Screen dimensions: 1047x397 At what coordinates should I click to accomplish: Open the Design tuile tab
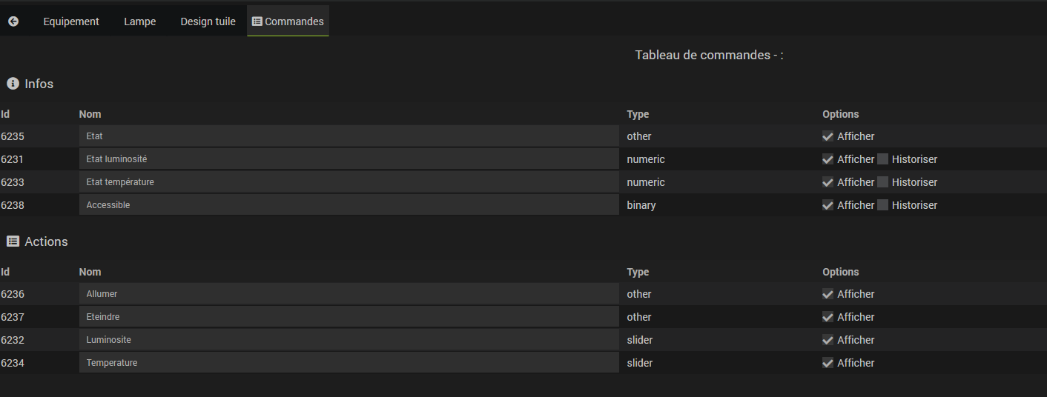[x=208, y=21]
